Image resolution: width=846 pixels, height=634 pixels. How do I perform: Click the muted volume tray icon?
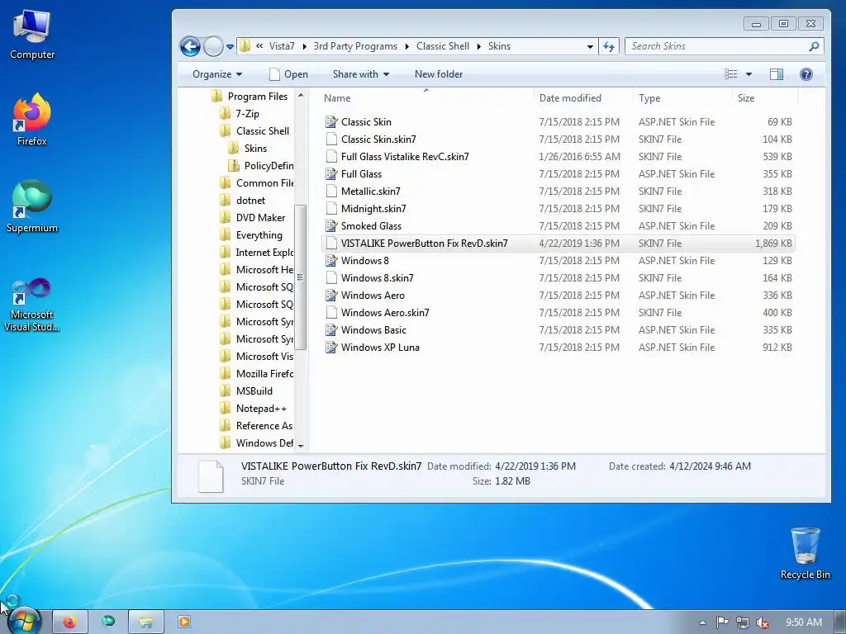pos(762,622)
